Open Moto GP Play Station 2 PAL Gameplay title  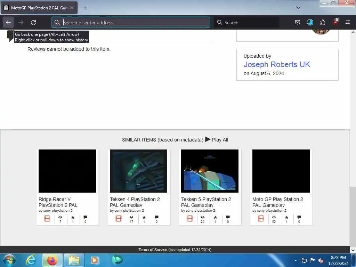pyautogui.click(x=278, y=202)
